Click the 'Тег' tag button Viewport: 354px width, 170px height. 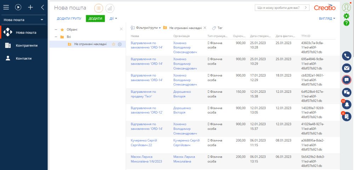217,28
